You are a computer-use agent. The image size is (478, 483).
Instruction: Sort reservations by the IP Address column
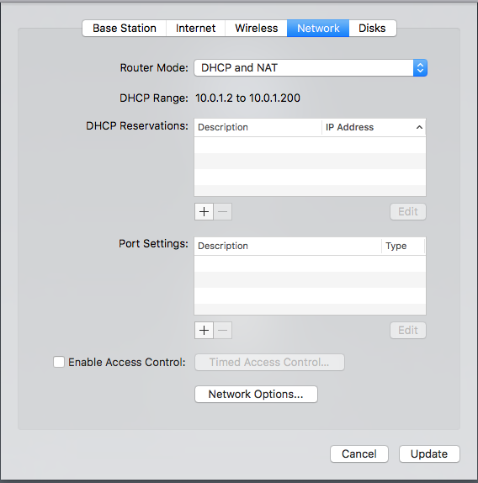[374, 127]
